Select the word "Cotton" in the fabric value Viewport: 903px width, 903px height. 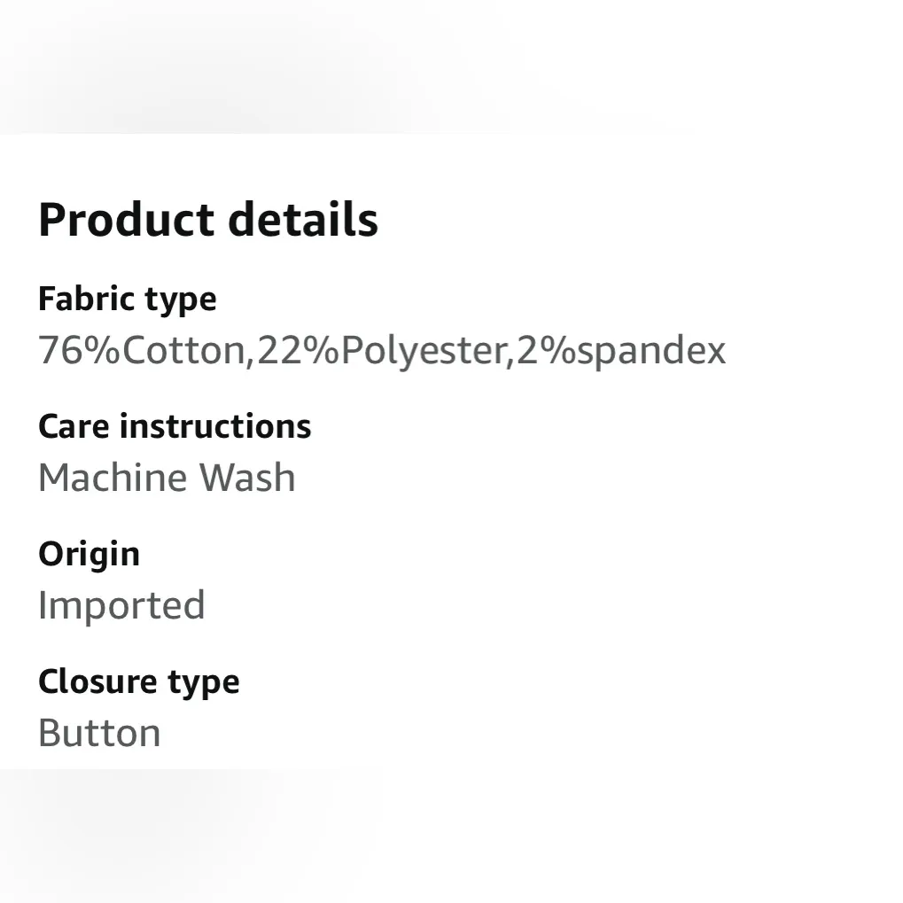183,351
